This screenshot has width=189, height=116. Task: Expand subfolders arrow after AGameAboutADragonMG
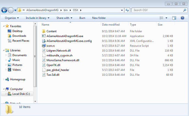pyautogui.click(x=61, y=10)
